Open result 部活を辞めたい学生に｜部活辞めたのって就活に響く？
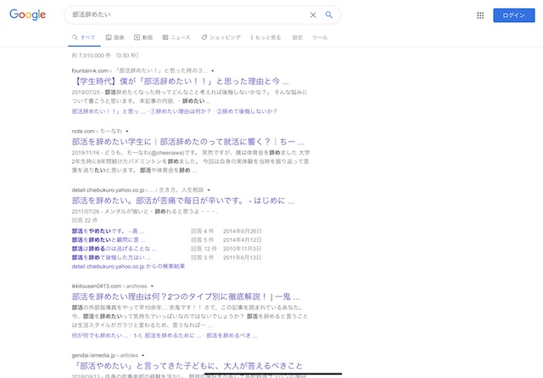Screen dimensions: 543x378 pos(188,142)
